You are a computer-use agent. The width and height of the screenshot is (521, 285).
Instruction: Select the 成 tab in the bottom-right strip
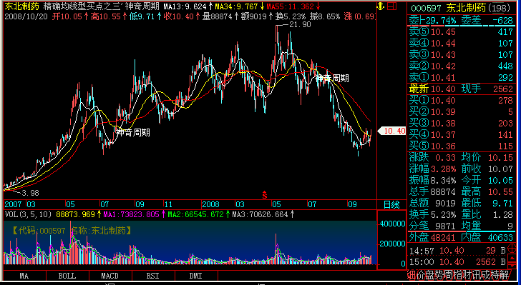(486, 275)
